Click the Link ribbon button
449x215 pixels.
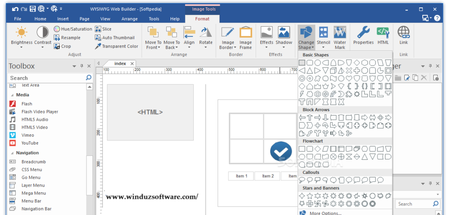(x=403, y=36)
